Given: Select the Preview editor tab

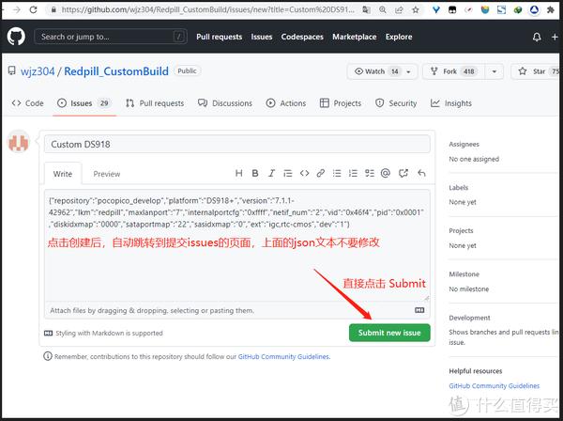Looking at the screenshot, I should [x=107, y=174].
